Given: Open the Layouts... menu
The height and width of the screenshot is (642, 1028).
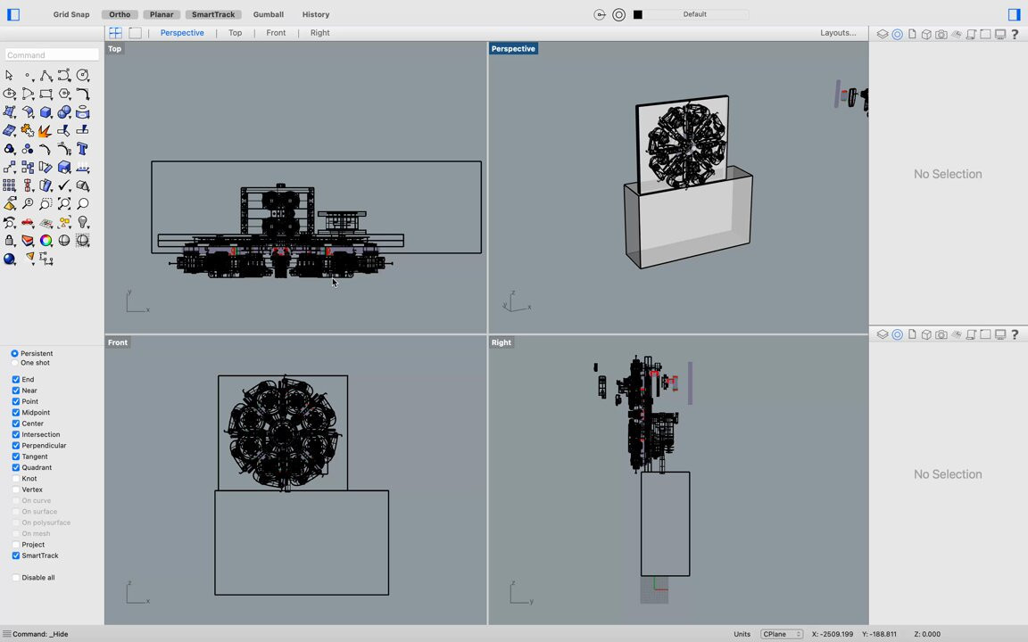Looking at the screenshot, I should (x=838, y=33).
